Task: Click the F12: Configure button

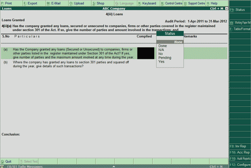Action: (x=240, y=164)
